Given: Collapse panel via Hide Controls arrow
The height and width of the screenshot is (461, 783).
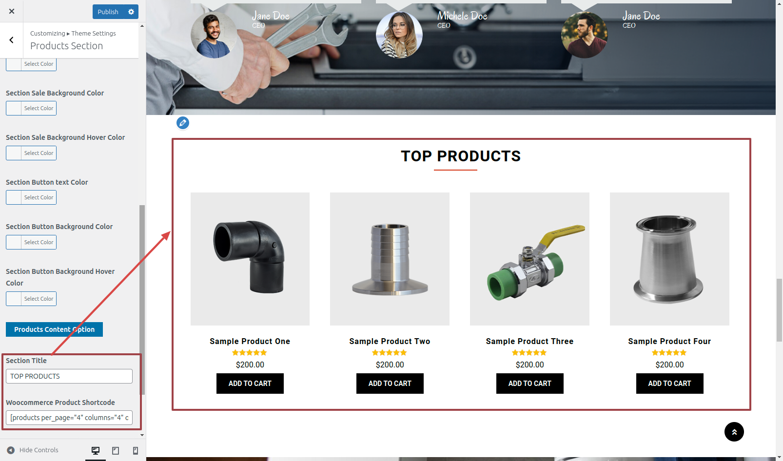Looking at the screenshot, I should click(x=11, y=450).
